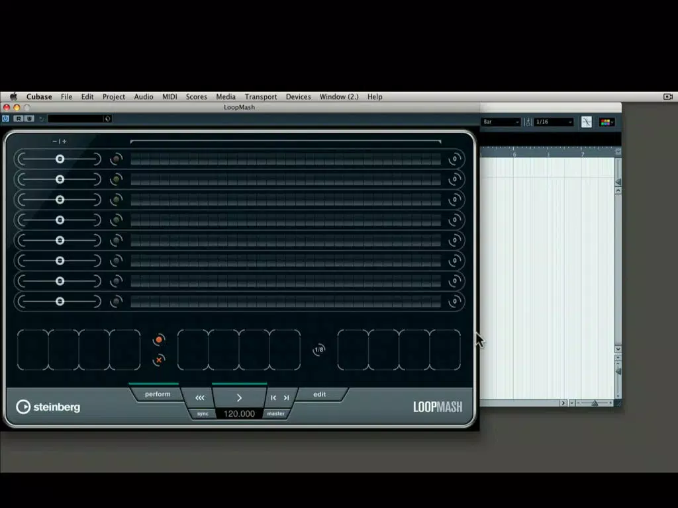Screen dimensions: 678x508
Task: Click the transpose value knob on track 7
Action: (x=454, y=281)
